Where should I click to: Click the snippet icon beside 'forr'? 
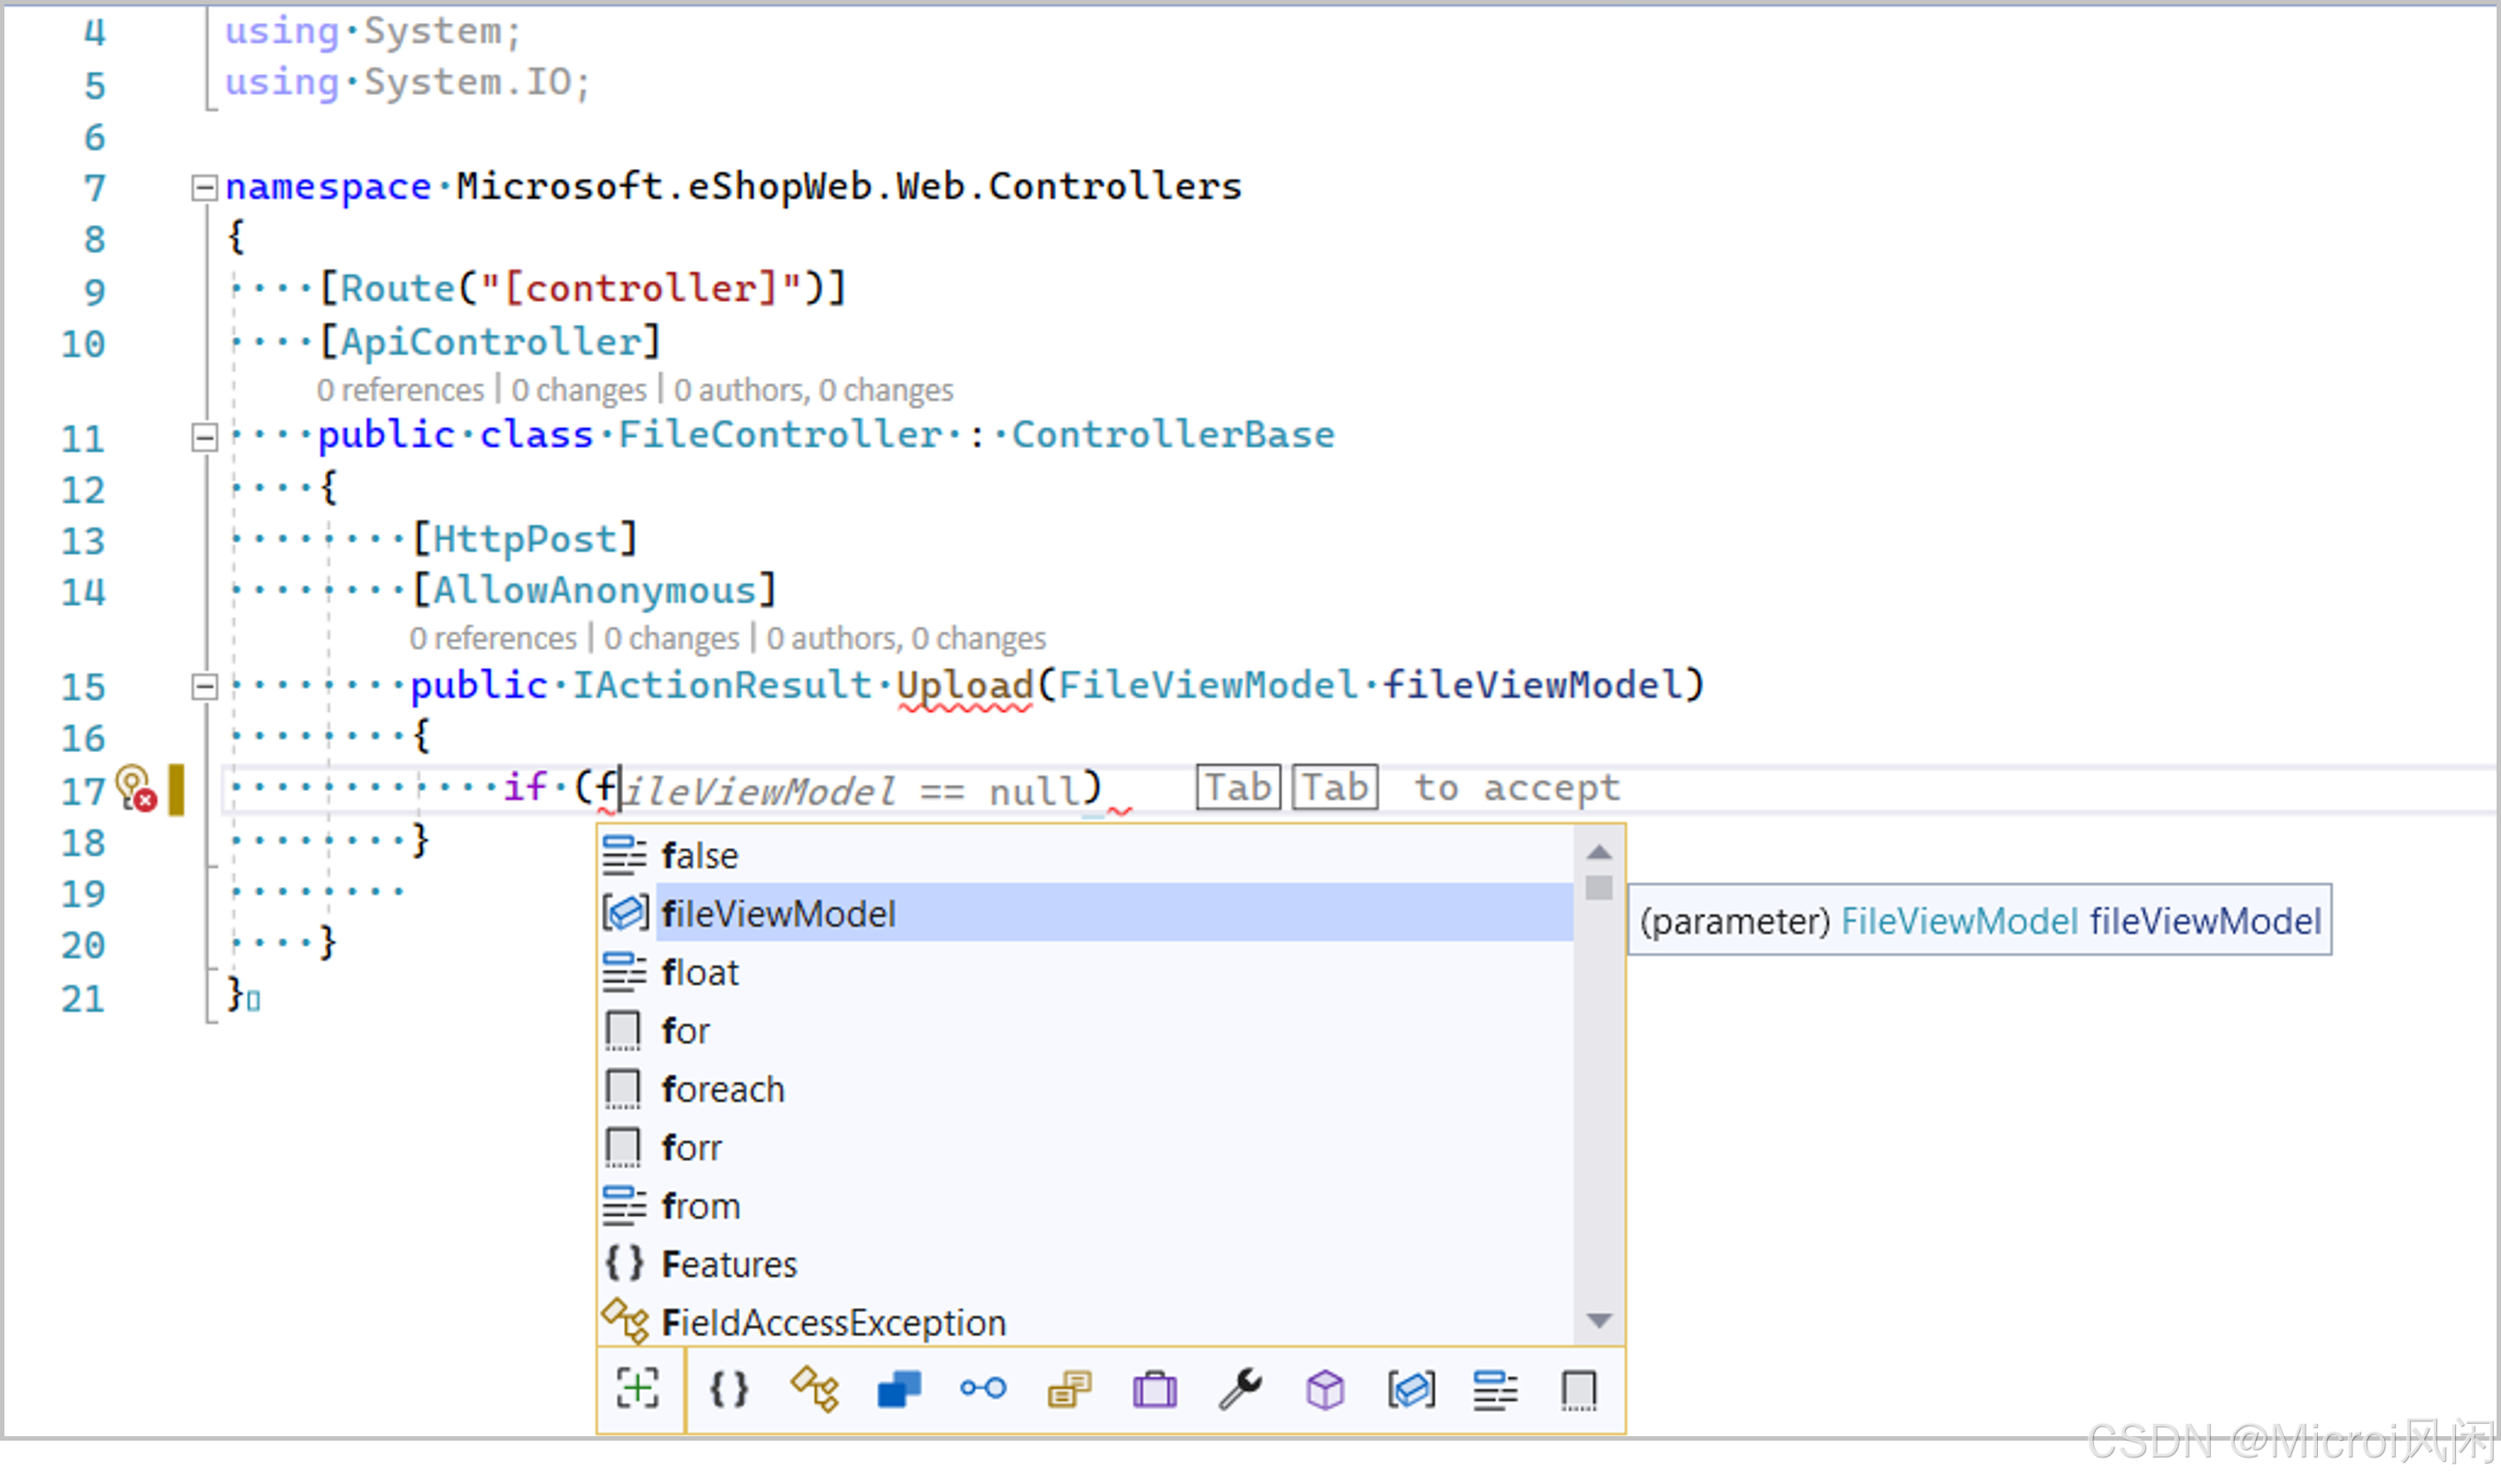(x=623, y=1148)
